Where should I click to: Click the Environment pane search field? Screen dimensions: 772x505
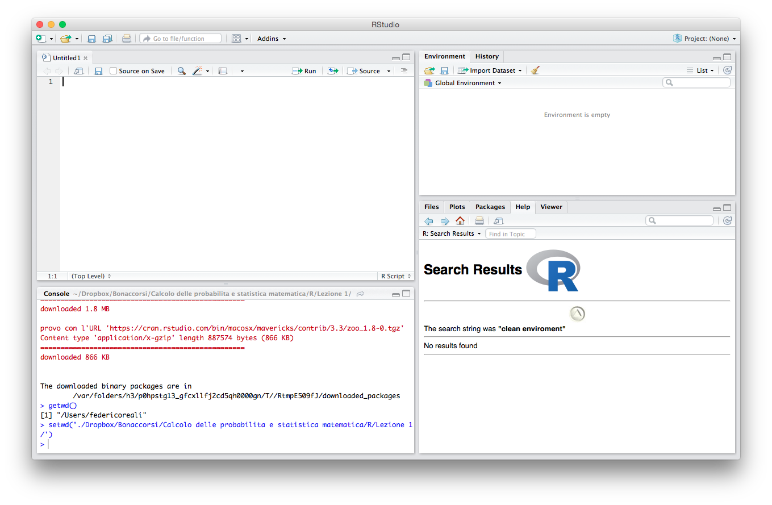(696, 83)
